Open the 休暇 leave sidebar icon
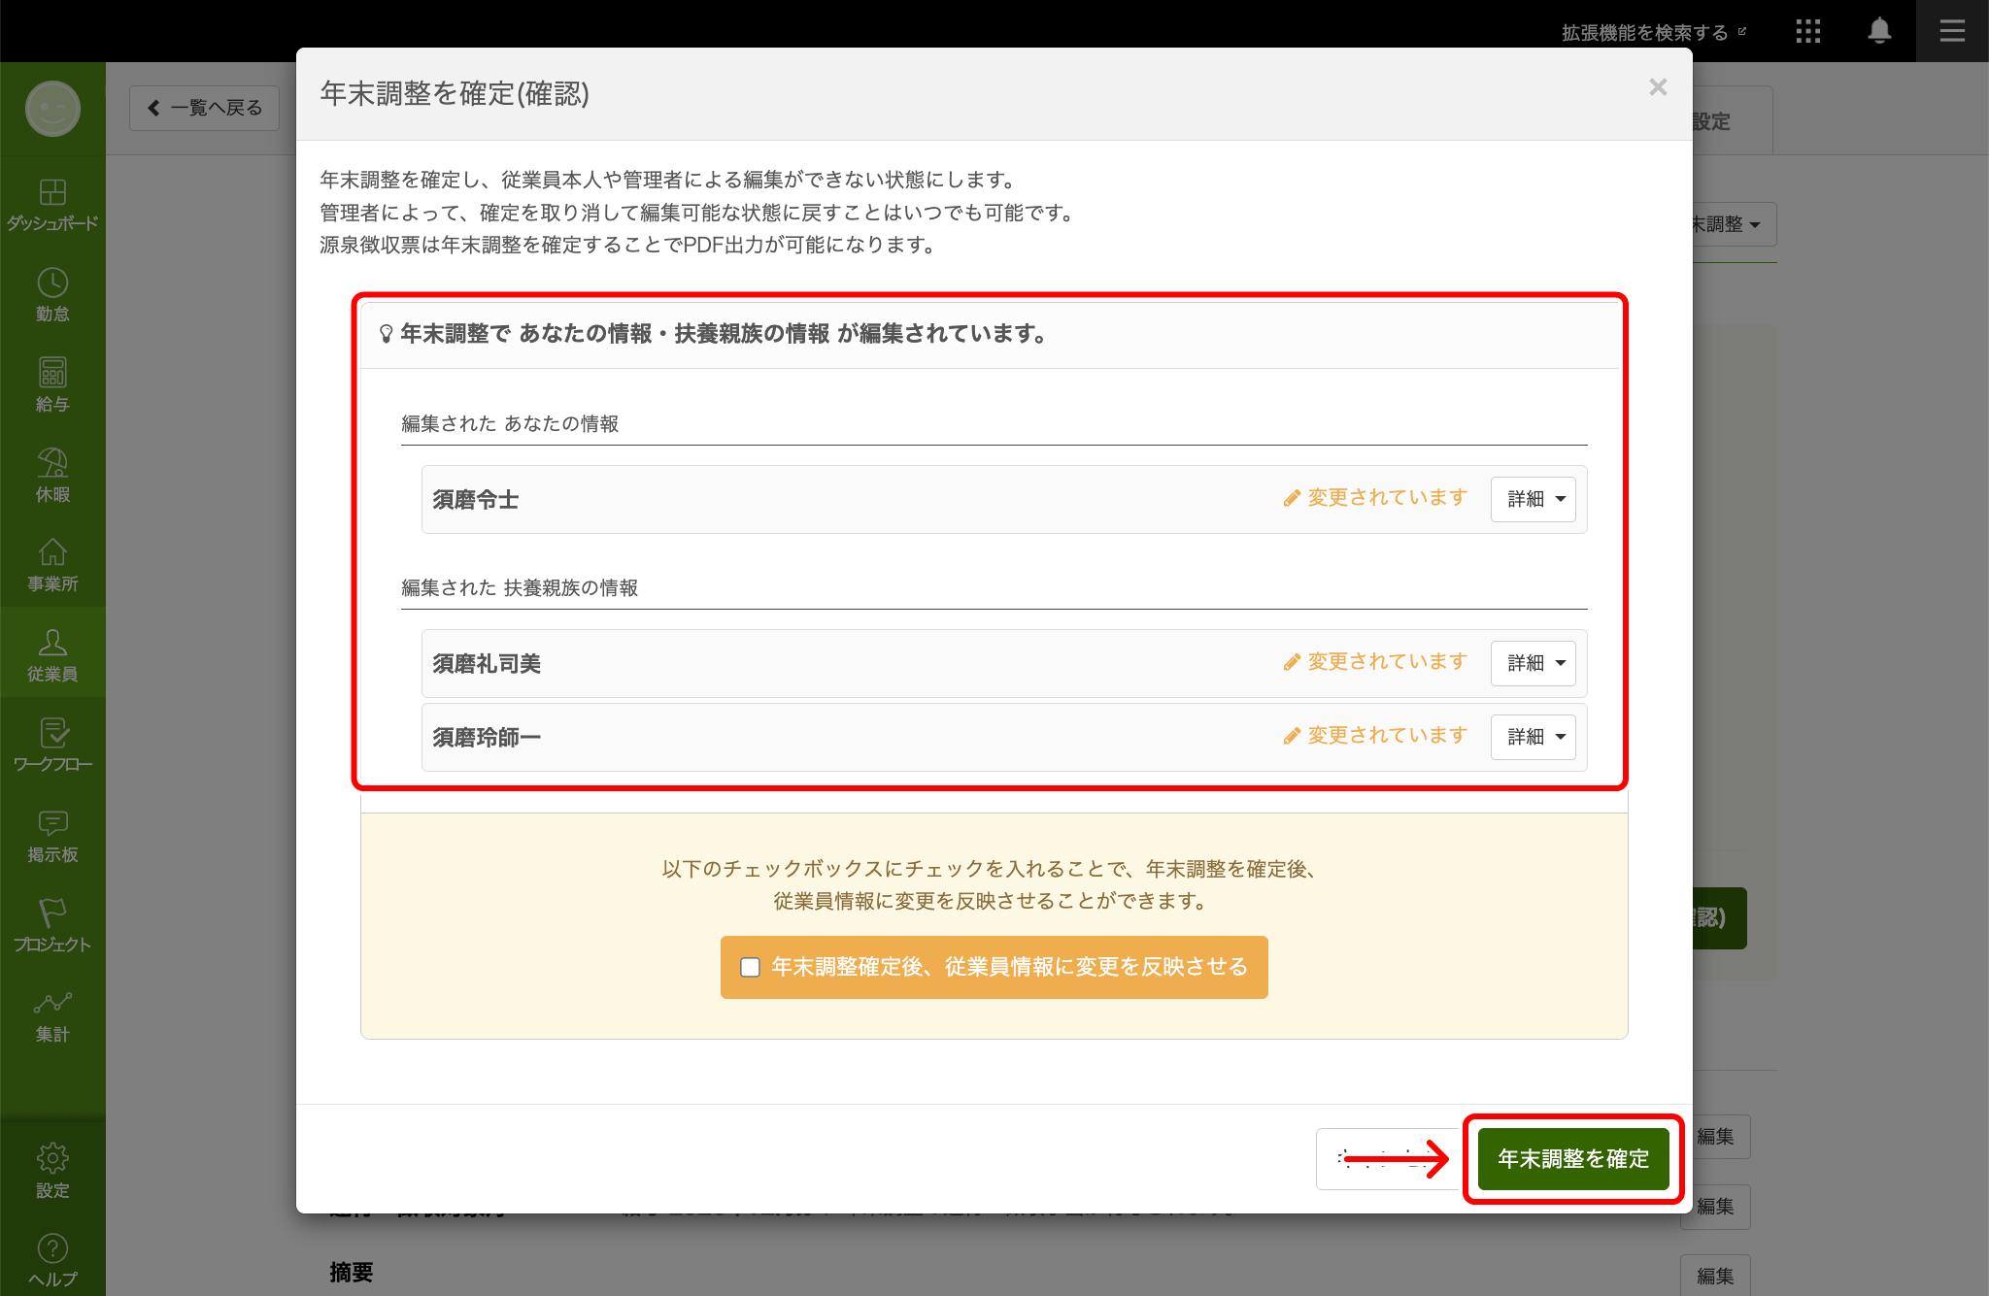The image size is (1989, 1296). click(x=52, y=476)
